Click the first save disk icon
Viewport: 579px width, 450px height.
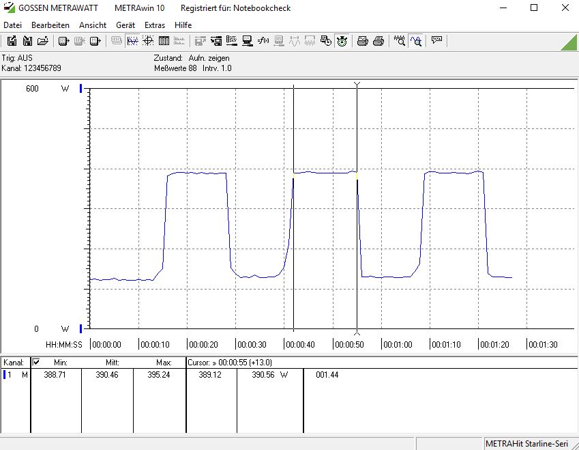point(12,41)
